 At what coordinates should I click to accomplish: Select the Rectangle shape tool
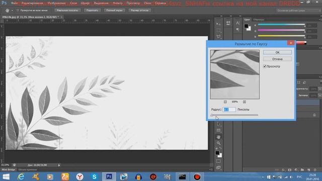pos(218,131)
